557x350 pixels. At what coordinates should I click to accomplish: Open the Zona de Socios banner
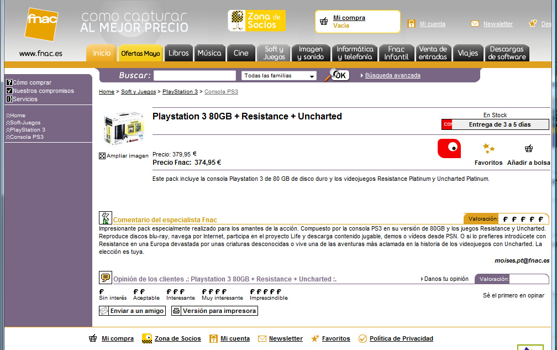click(x=256, y=20)
